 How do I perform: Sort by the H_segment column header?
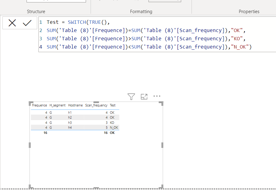[x=57, y=105]
